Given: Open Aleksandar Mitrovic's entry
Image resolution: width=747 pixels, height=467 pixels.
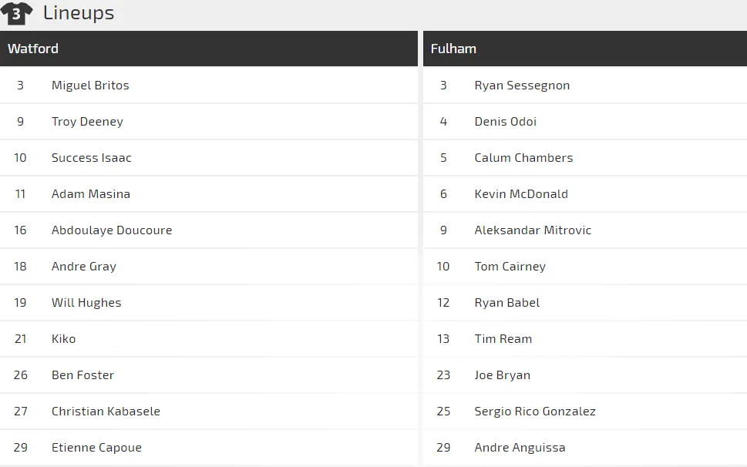Looking at the screenshot, I should pos(533,230).
